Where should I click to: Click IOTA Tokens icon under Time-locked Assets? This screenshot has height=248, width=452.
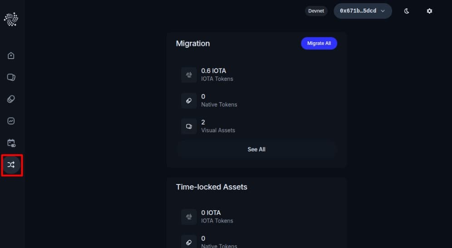tap(189, 217)
